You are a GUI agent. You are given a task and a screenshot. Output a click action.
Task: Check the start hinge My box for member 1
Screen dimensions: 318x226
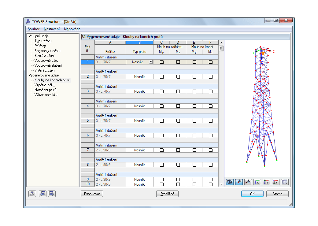[x=161, y=62]
